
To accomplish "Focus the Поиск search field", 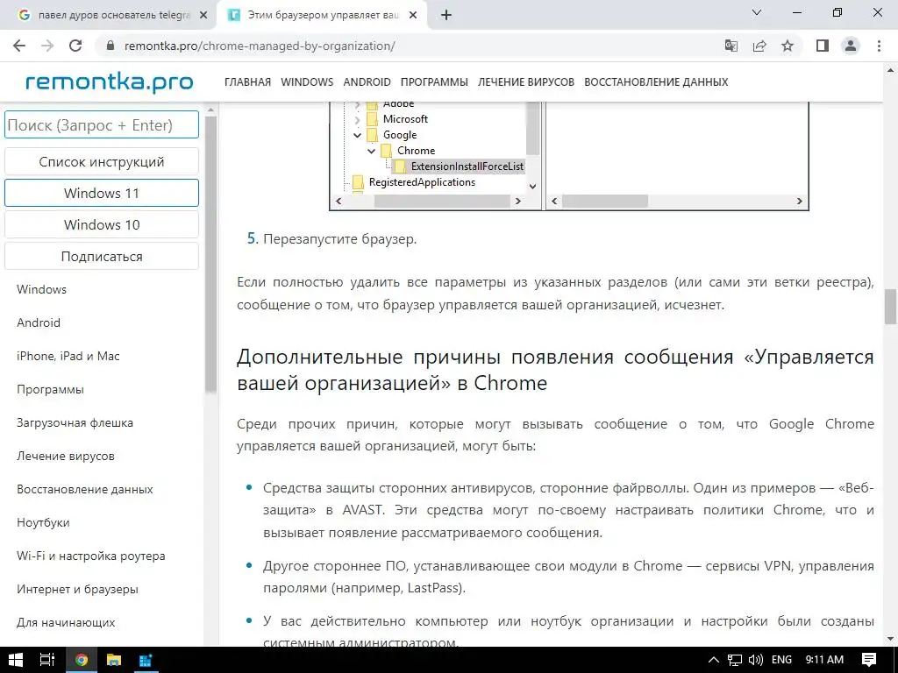I will point(102,124).
